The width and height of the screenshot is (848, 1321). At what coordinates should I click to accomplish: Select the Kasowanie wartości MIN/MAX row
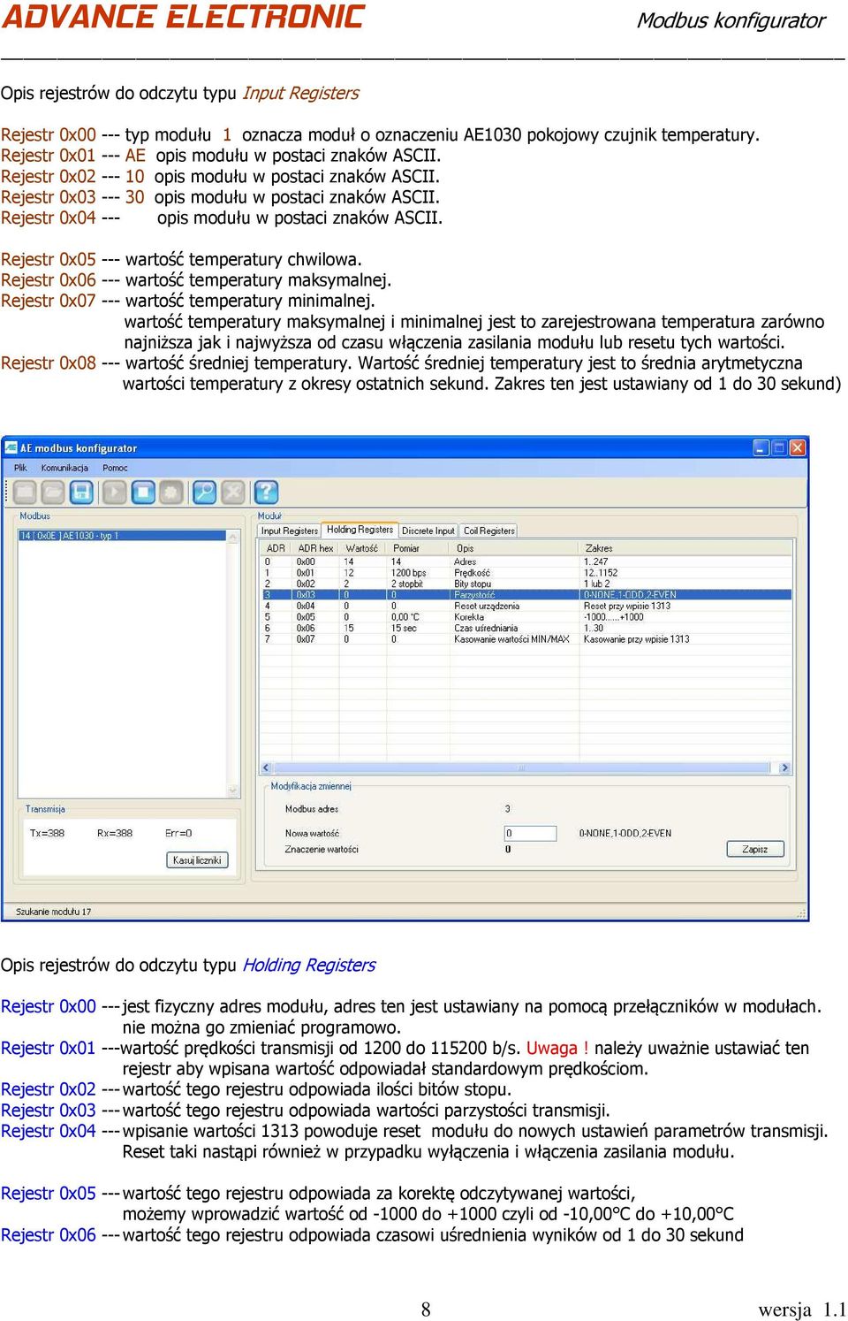click(526, 639)
